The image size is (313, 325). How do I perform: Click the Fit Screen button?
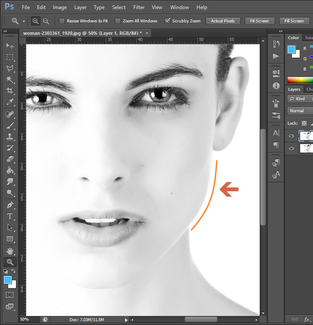click(x=260, y=21)
